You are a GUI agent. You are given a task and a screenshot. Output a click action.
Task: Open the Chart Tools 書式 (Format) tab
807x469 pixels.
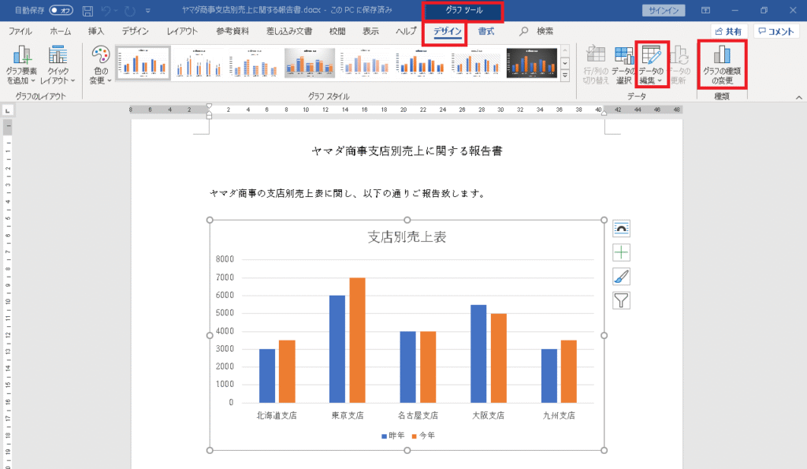tap(485, 31)
